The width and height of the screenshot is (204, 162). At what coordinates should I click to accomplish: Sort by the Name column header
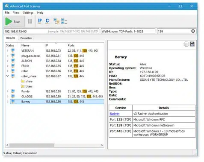click(x=25, y=45)
